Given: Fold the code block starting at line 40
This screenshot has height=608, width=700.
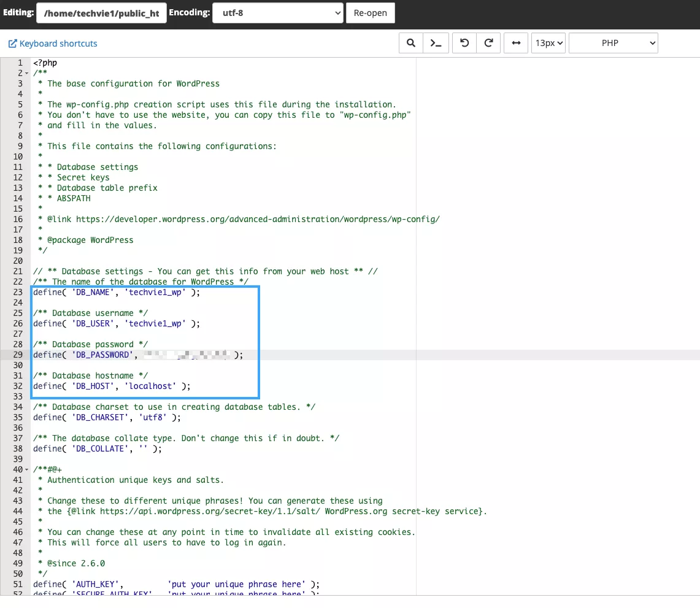Looking at the screenshot, I should (27, 470).
